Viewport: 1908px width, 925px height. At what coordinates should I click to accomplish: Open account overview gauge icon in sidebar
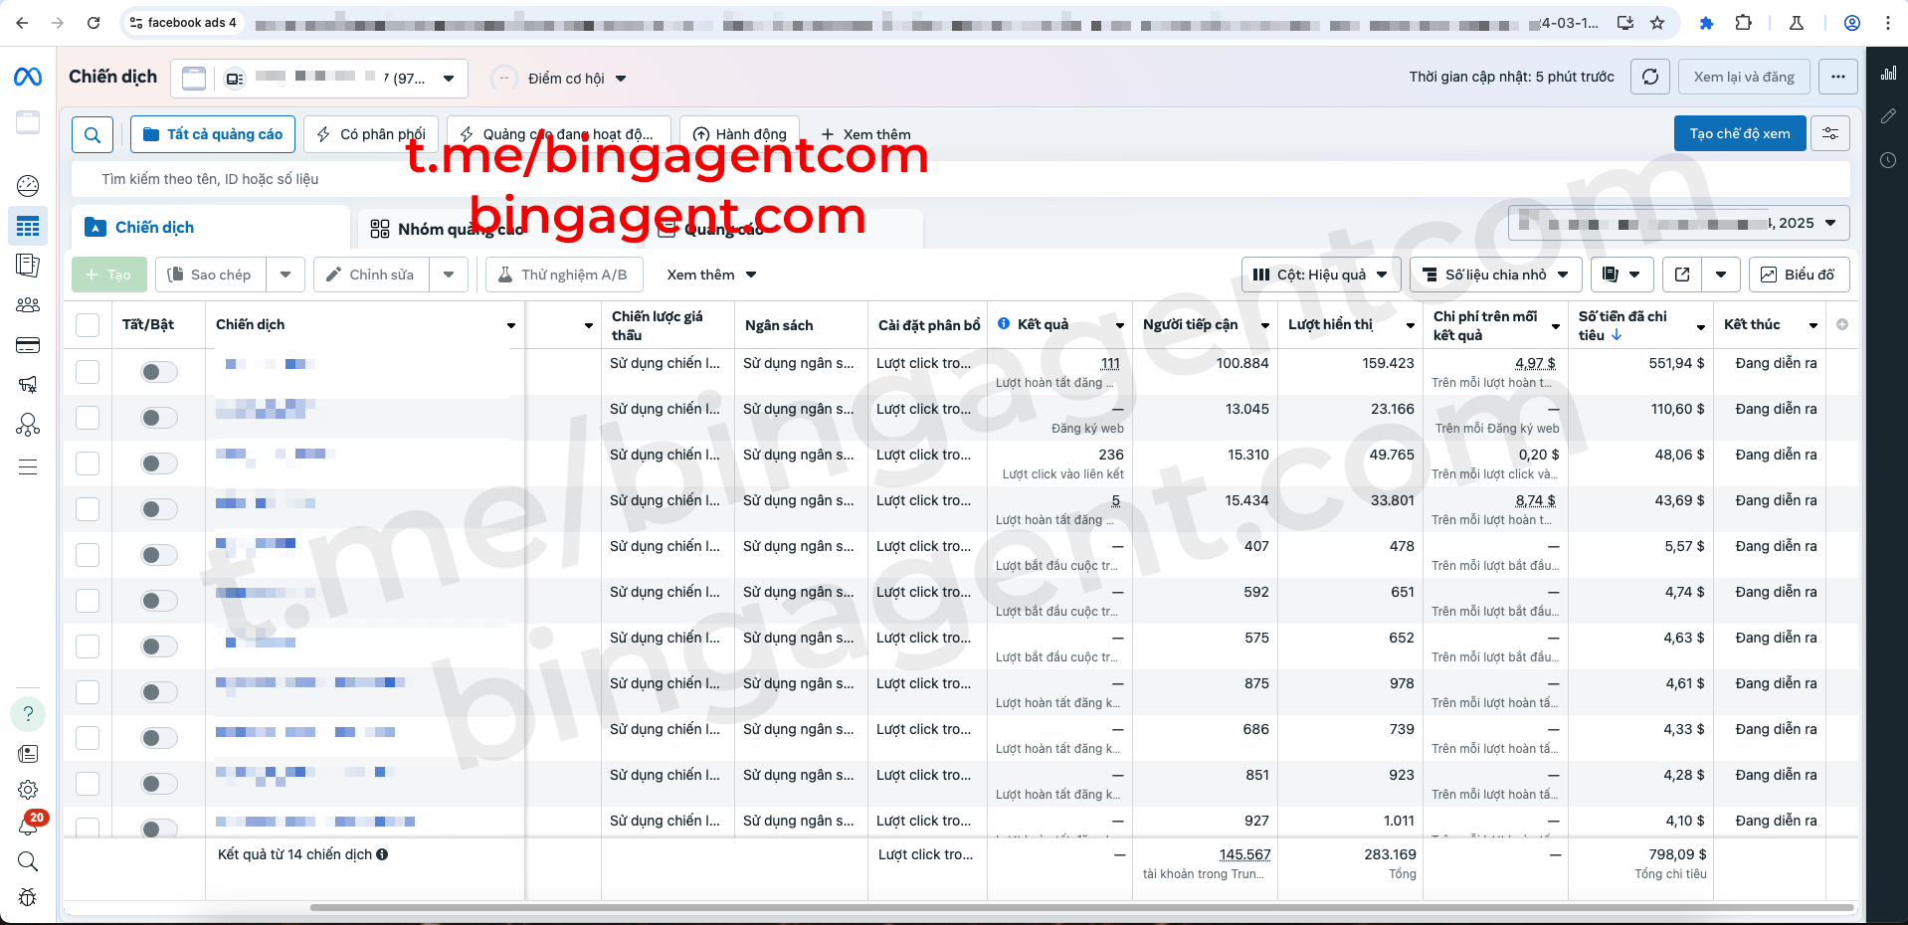click(x=28, y=185)
